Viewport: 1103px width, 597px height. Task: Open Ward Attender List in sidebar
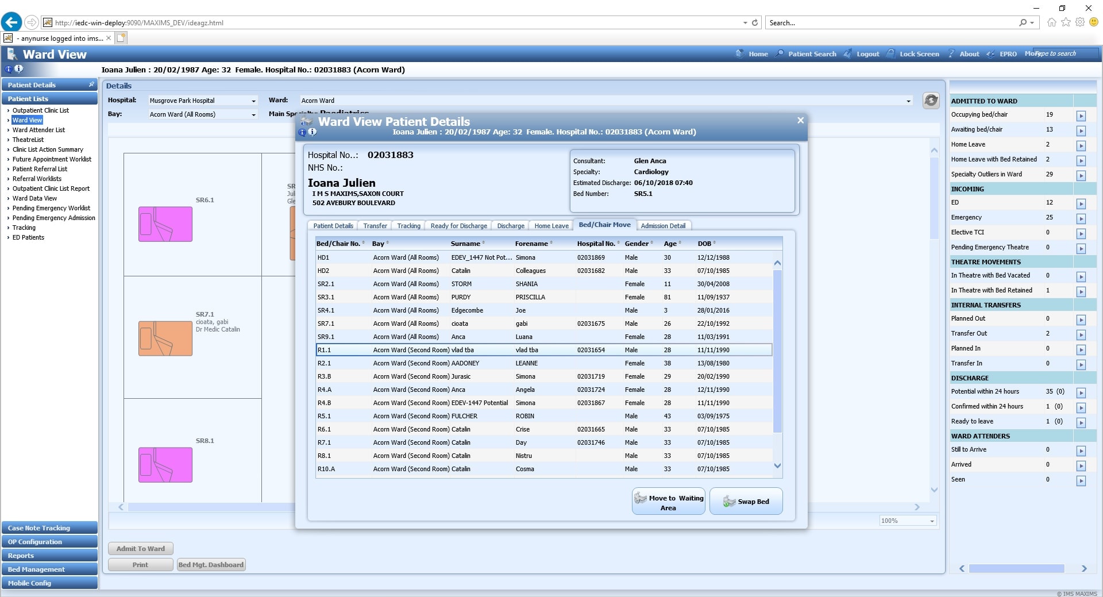click(38, 130)
